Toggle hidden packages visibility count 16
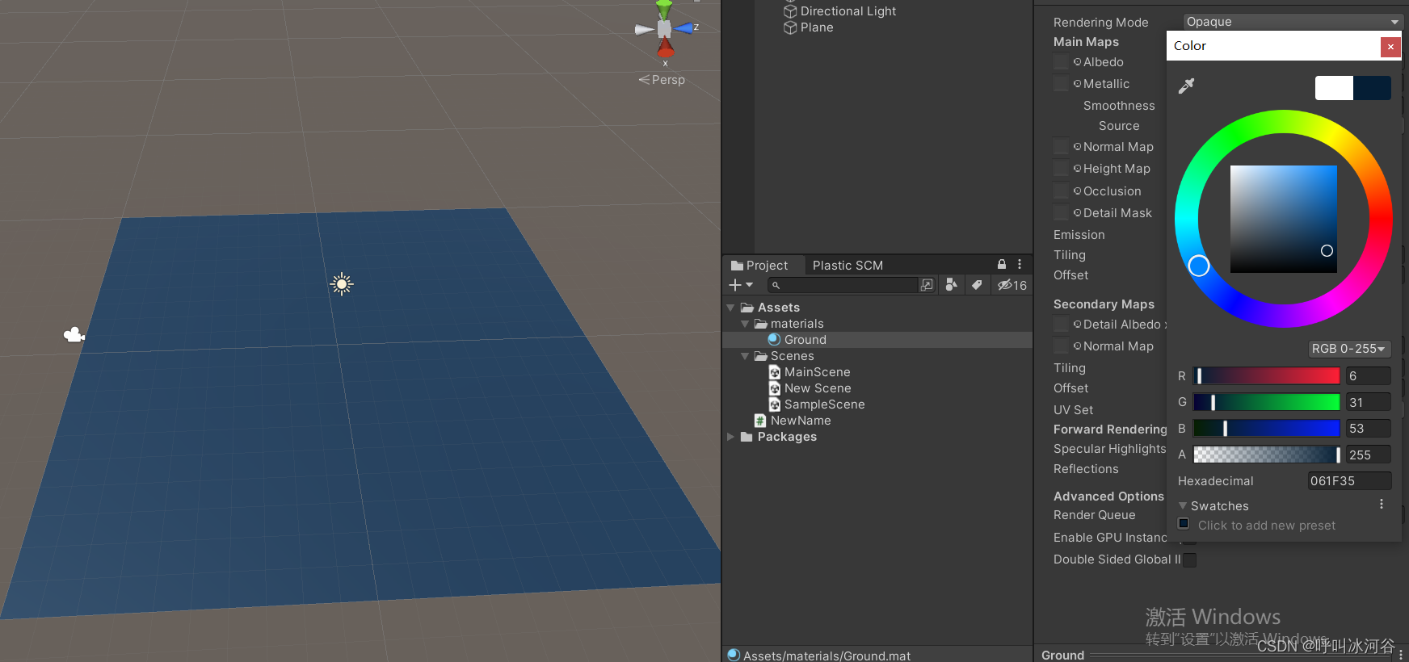The width and height of the screenshot is (1409, 662). coord(1012,285)
